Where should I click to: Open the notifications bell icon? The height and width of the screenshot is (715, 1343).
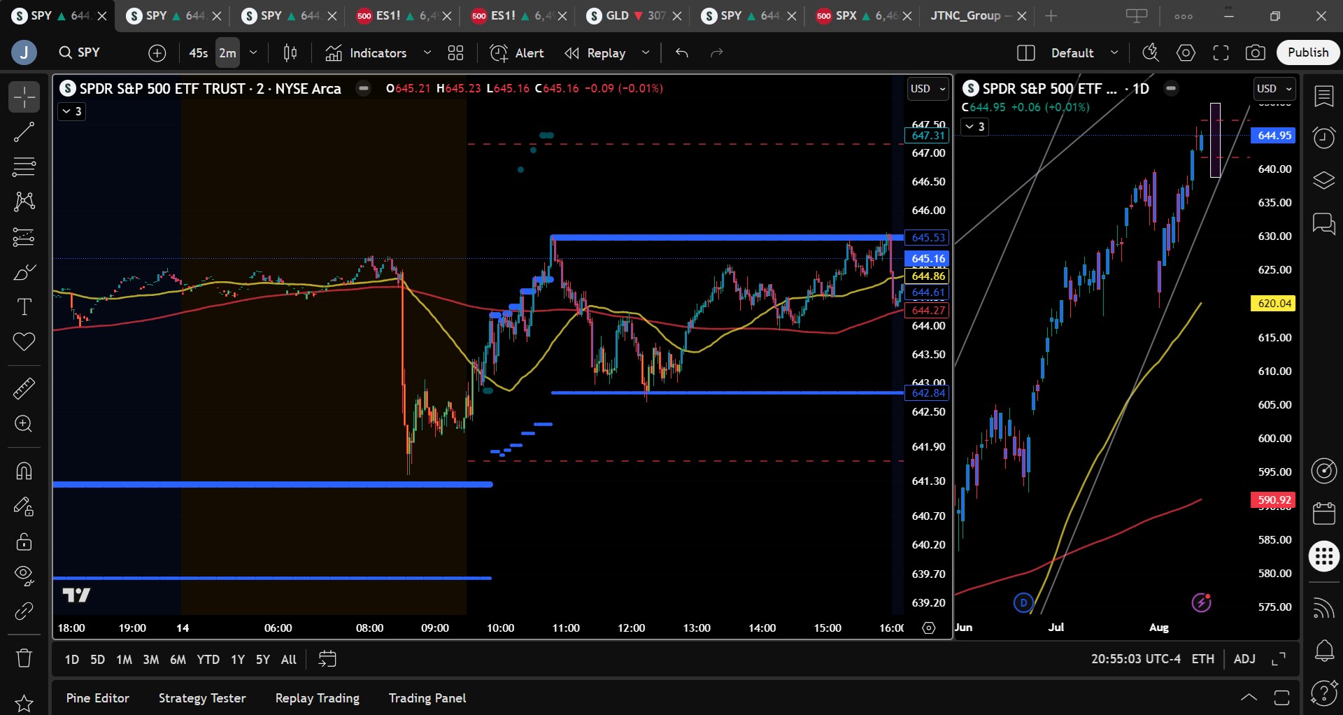tap(1324, 651)
